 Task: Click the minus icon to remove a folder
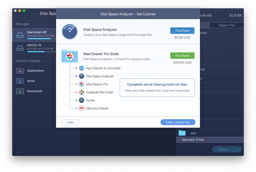pyautogui.click(x=24, y=152)
